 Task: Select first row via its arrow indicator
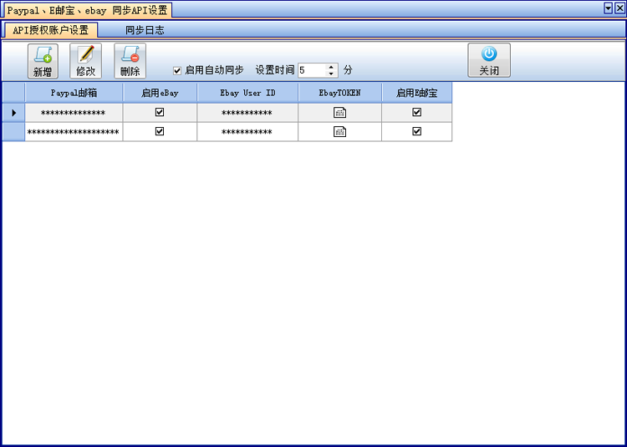pos(14,113)
